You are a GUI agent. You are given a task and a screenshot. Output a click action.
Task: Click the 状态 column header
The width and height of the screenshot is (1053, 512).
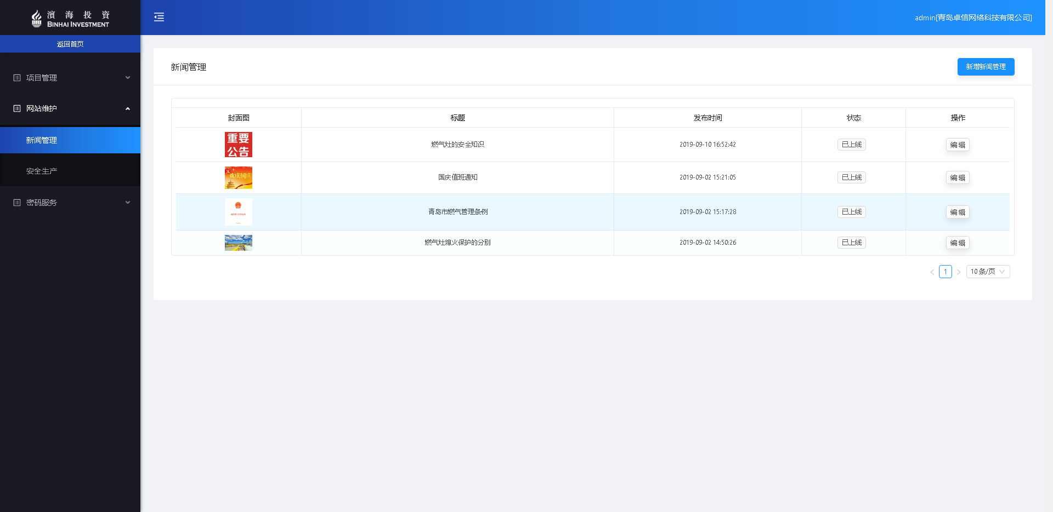coord(853,118)
